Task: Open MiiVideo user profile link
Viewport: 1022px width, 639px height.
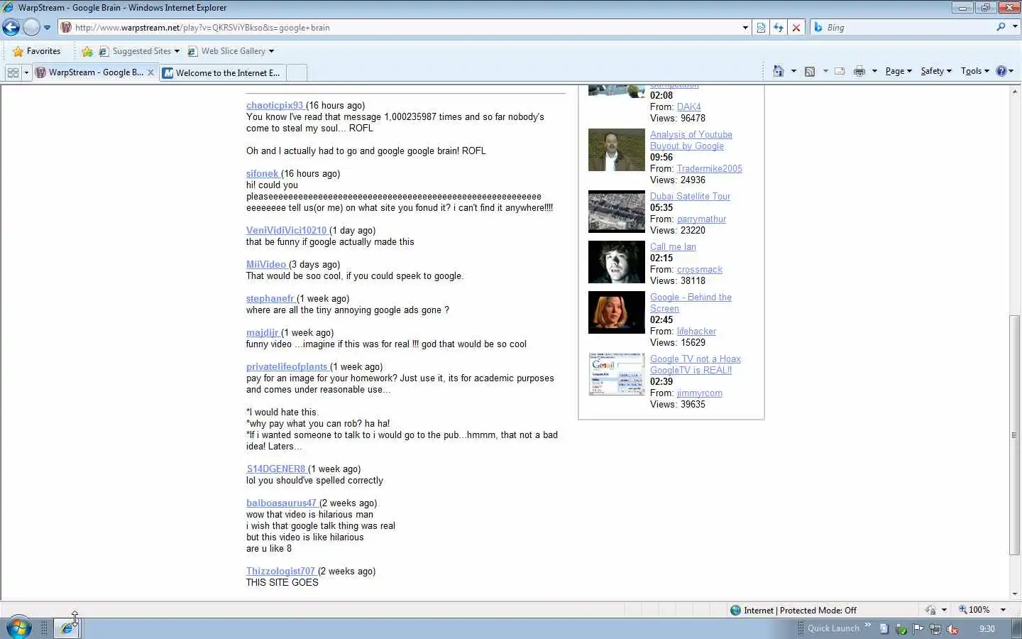Action: pos(266,264)
